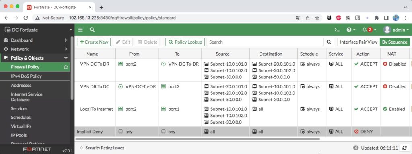412x154 pixels.
Task: Click the Policy & Objects document icon
Action: click(6, 58)
